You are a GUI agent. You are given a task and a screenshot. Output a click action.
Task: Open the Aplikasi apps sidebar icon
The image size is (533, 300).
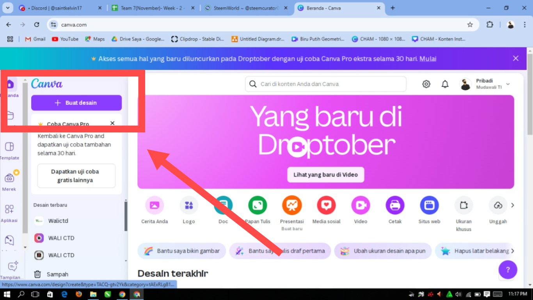[x=9, y=209]
